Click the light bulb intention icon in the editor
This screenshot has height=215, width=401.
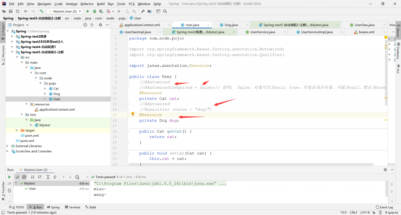133,114
